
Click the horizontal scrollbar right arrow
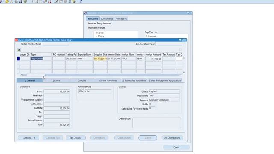[x=181, y=75]
